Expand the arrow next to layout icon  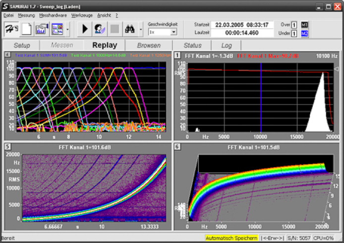coord(67,29)
